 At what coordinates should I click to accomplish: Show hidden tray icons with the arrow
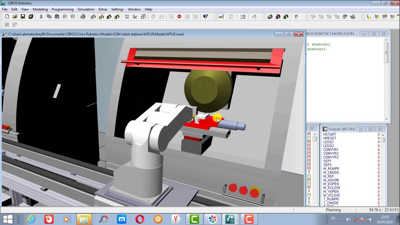point(341,219)
